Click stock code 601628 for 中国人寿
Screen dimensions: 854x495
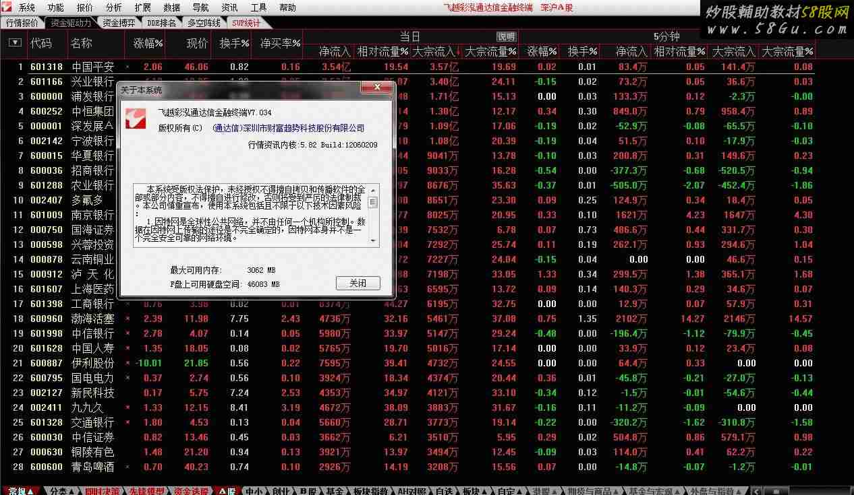coord(47,348)
